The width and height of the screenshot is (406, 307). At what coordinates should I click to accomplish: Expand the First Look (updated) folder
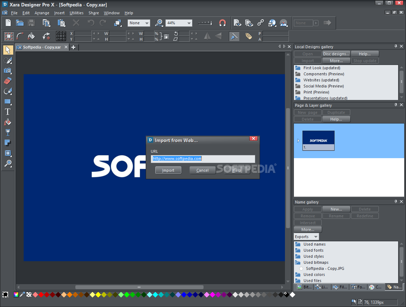298,68
